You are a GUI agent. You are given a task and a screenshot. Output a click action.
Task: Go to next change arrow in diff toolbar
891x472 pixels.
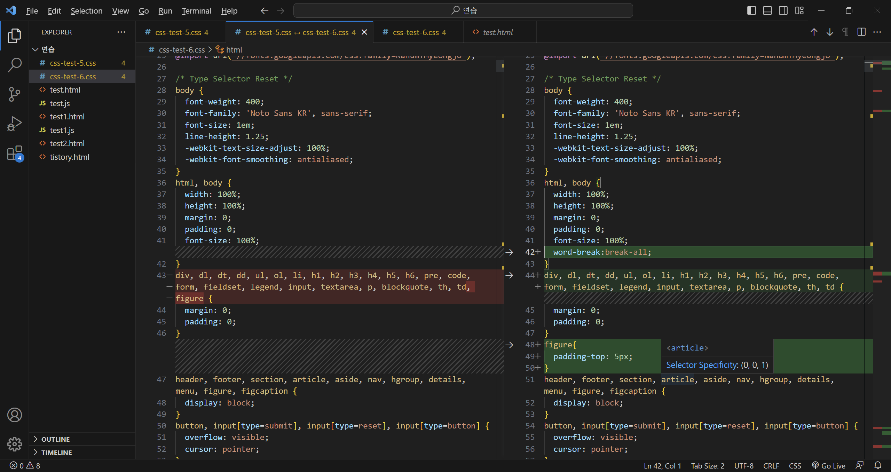(x=830, y=32)
